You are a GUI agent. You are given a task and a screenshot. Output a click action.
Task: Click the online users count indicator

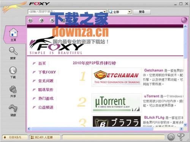tap(45, 137)
